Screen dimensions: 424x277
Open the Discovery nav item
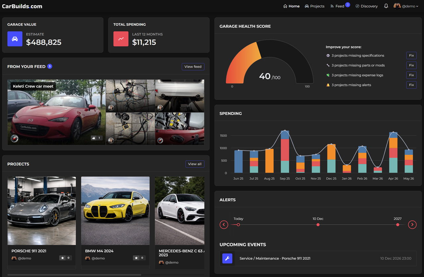pyautogui.click(x=366, y=6)
